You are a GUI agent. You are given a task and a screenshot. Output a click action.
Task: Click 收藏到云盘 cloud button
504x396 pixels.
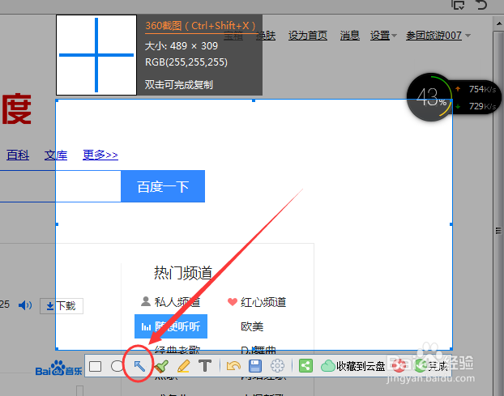(353, 366)
